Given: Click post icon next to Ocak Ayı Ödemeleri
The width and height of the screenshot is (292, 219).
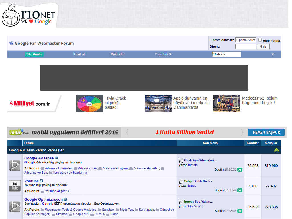Looking at the screenshot, I should pos(181,161).
